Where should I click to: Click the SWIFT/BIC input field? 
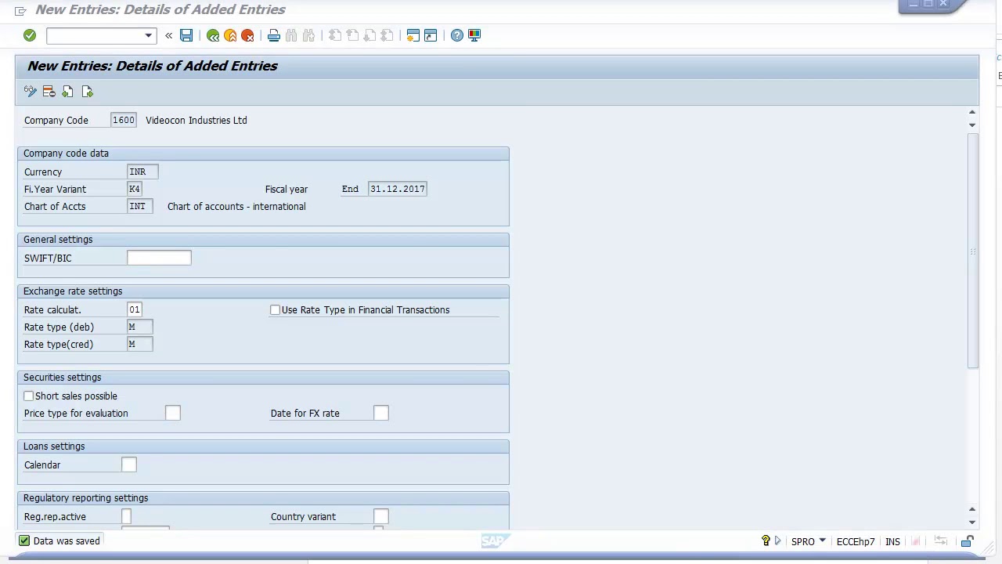[x=159, y=258]
